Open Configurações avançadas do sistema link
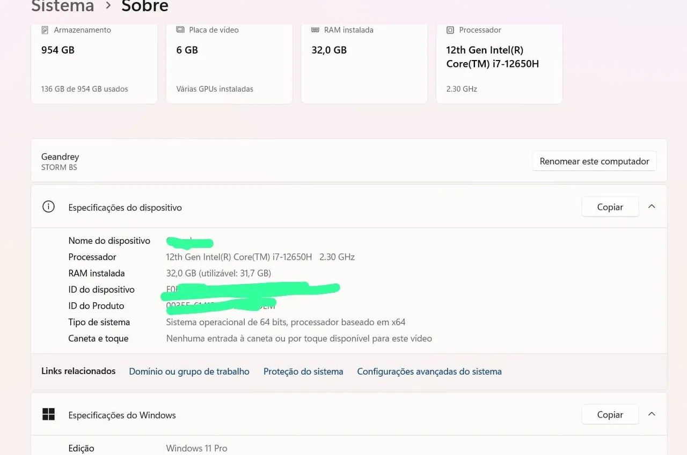The height and width of the screenshot is (455, 687). [429, 371]
